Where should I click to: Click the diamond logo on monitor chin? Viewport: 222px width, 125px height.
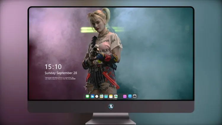click(x=111, y=107)
